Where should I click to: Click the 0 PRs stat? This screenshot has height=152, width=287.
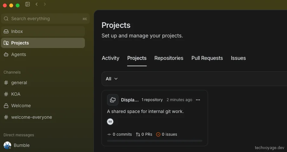pyautogui.click(x=144, y=134)
